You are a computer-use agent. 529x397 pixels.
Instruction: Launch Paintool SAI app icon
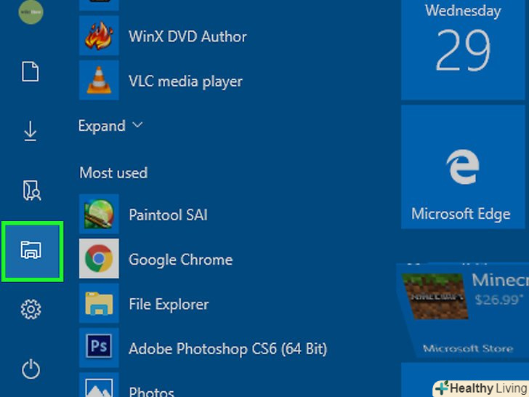(x=99, y=214)
